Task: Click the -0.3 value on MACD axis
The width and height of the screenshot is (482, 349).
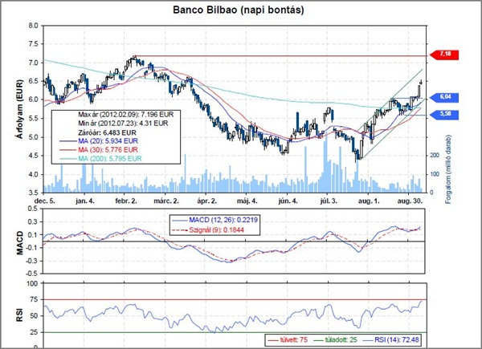Action: [31, 261]
